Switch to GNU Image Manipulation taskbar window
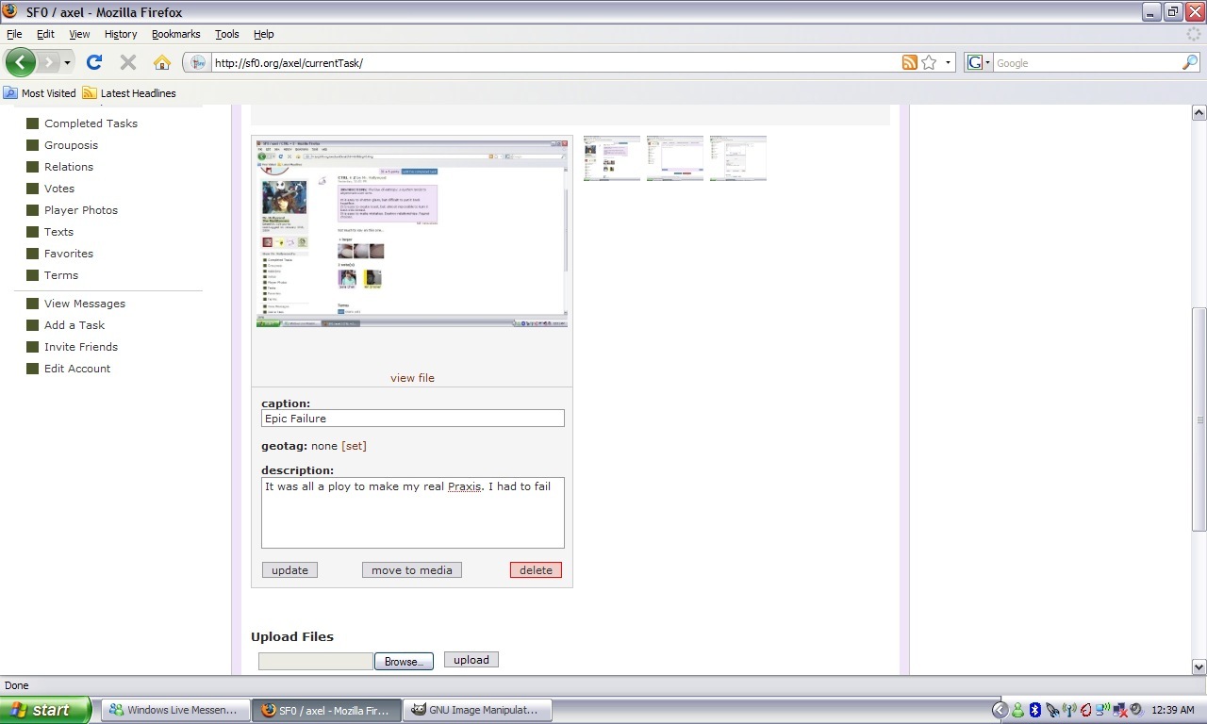This screenshot has height=724, width=1207. click(476, 711)
